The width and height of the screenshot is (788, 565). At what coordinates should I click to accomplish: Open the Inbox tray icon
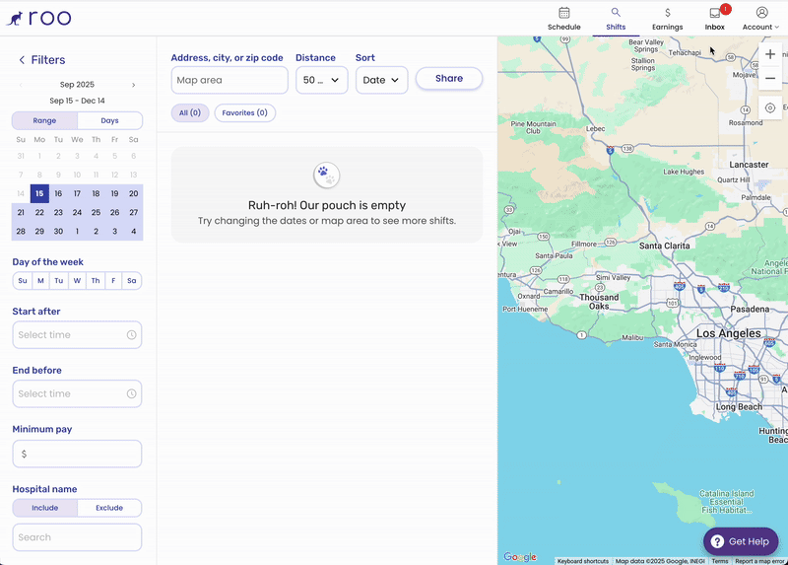[715, 13]
